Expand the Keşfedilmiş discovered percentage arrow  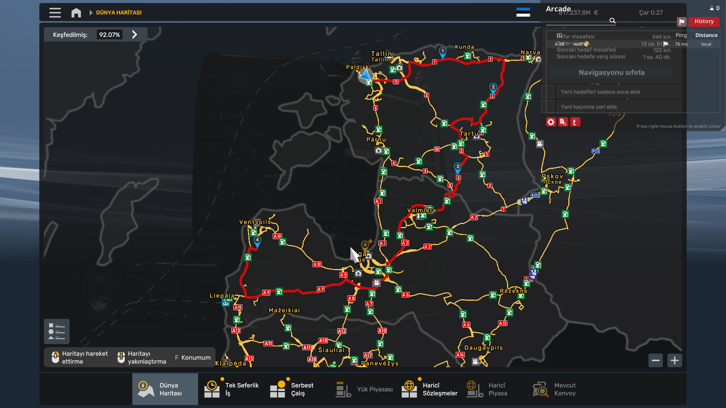pyautogui.click(x=135, y=35)
